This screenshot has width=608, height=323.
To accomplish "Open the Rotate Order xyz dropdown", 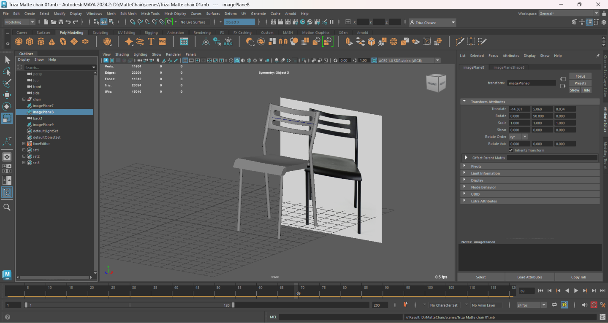I will point(518,137).
